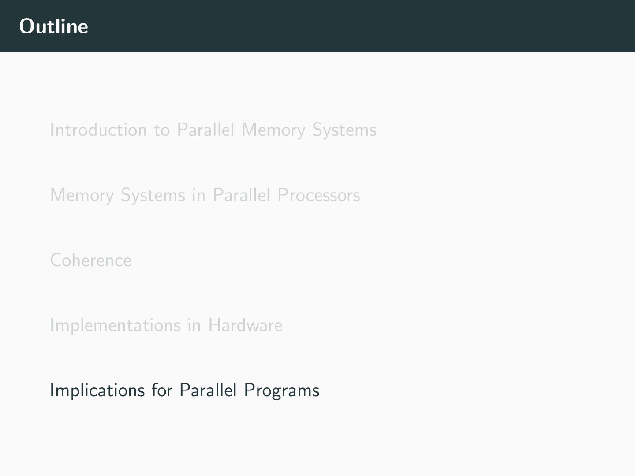Screen dimensions: 635x476
Task: Click "Parallel" in the highlighted last entry
Action: [208, 390]
